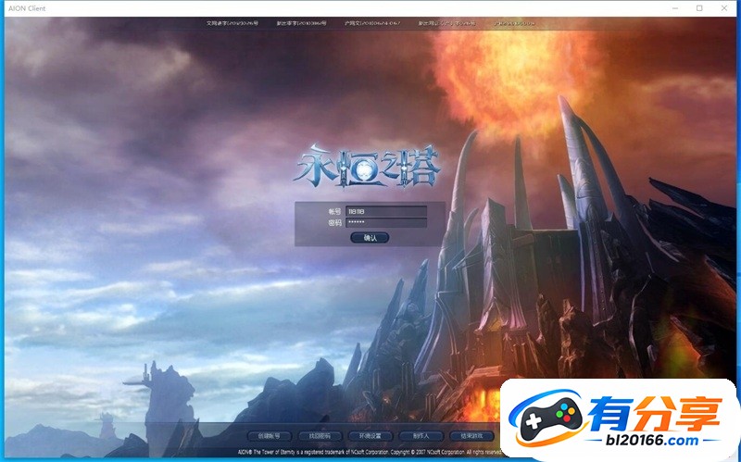This screenshot has width=741, height=462.
Task: Maximize the AION Client window
Action: click(x=699, y=8)
